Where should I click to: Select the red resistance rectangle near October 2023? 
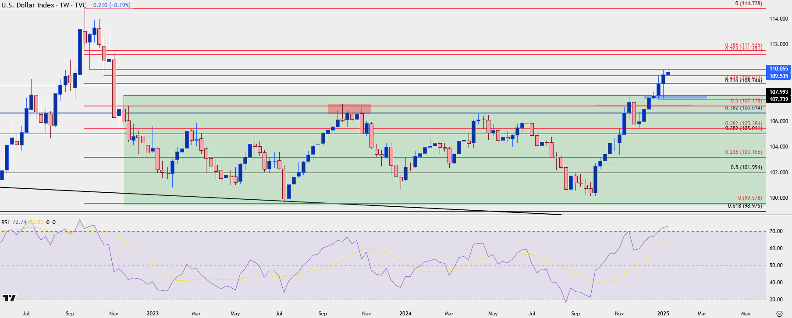350,109
